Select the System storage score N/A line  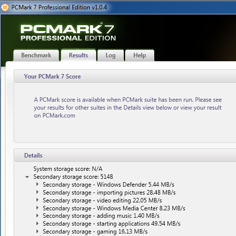pyautogui.click(x=68, y=169)
